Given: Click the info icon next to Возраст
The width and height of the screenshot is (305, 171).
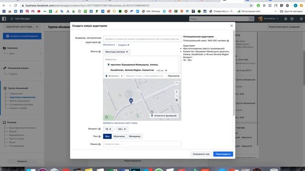Looking at the screenshot, I should click(100, 129).
